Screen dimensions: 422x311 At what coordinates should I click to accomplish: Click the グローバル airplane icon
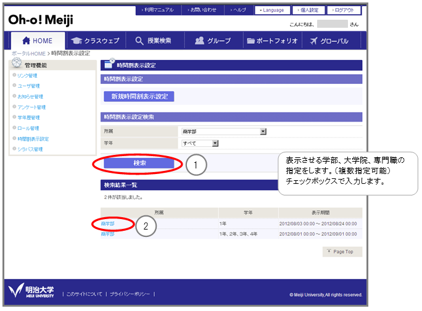[313, 41]
